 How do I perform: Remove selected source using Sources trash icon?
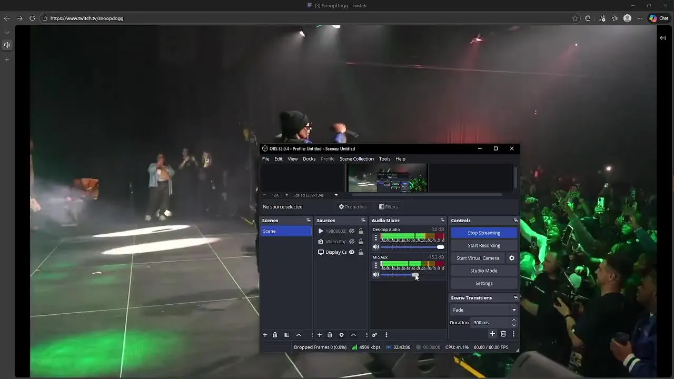pyautogui.click(x=330, y=335)
